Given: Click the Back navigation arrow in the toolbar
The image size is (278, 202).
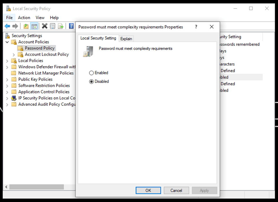Looking at the screenshot, I should pos(7,26).
